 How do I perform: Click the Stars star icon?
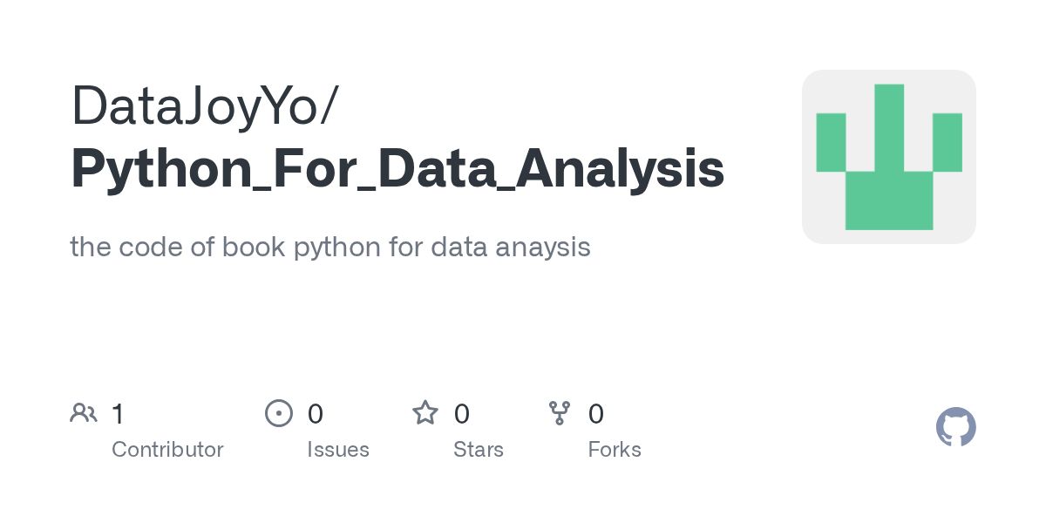425,412
